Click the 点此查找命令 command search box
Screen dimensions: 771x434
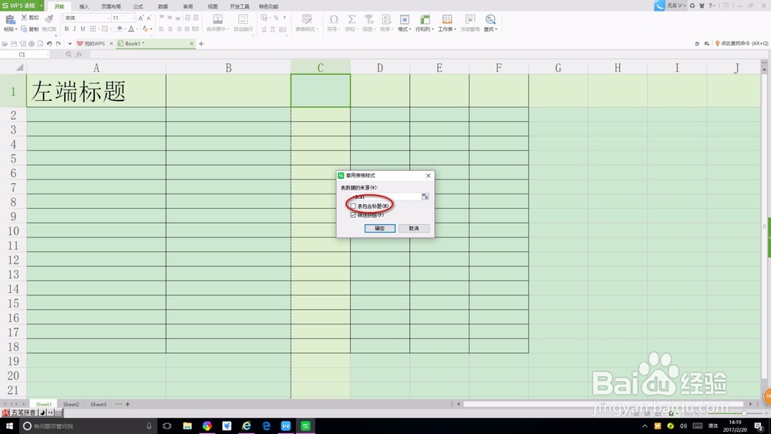point(742,44)
